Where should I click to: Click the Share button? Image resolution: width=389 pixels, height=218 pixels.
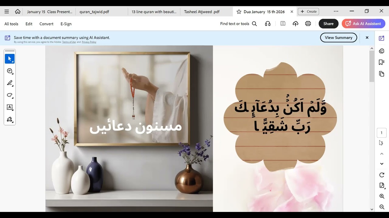(x=329, y=24)
